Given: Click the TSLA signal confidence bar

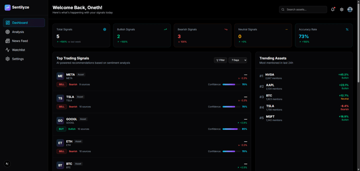Looking at the screenshot, I should coord(232,107).
